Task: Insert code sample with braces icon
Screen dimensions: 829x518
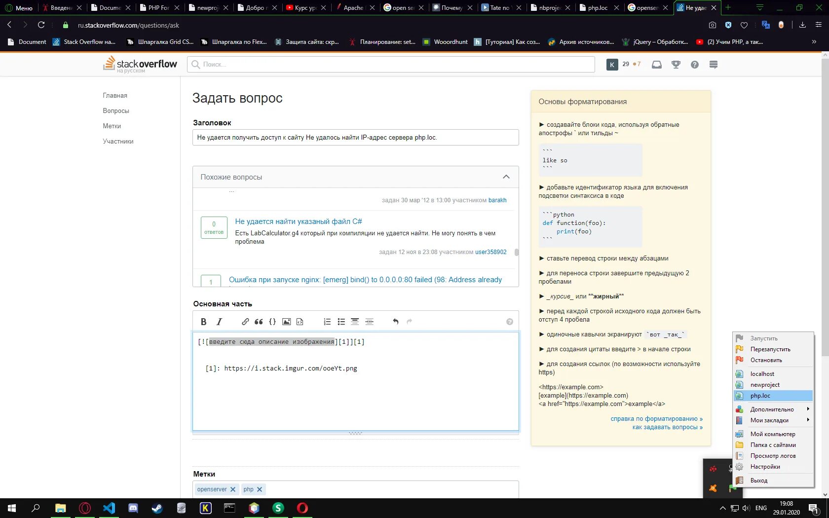Action: [x=272, y=322]
